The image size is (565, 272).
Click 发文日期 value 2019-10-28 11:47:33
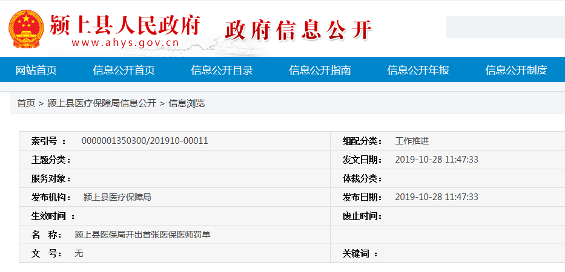tap(437, 160)
